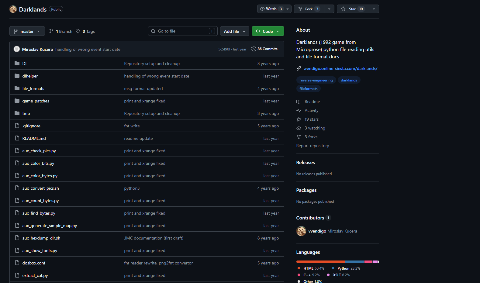Click the aux_hexdump_dir.sh file icon
Screen dimensions: 480x283
(17, 238)
